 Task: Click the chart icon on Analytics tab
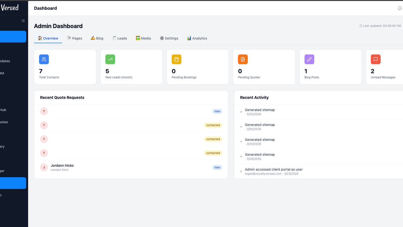pos(189,38)
